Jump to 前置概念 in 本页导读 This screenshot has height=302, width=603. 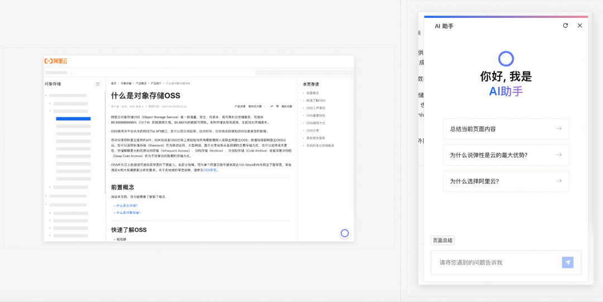coord(312,93)
